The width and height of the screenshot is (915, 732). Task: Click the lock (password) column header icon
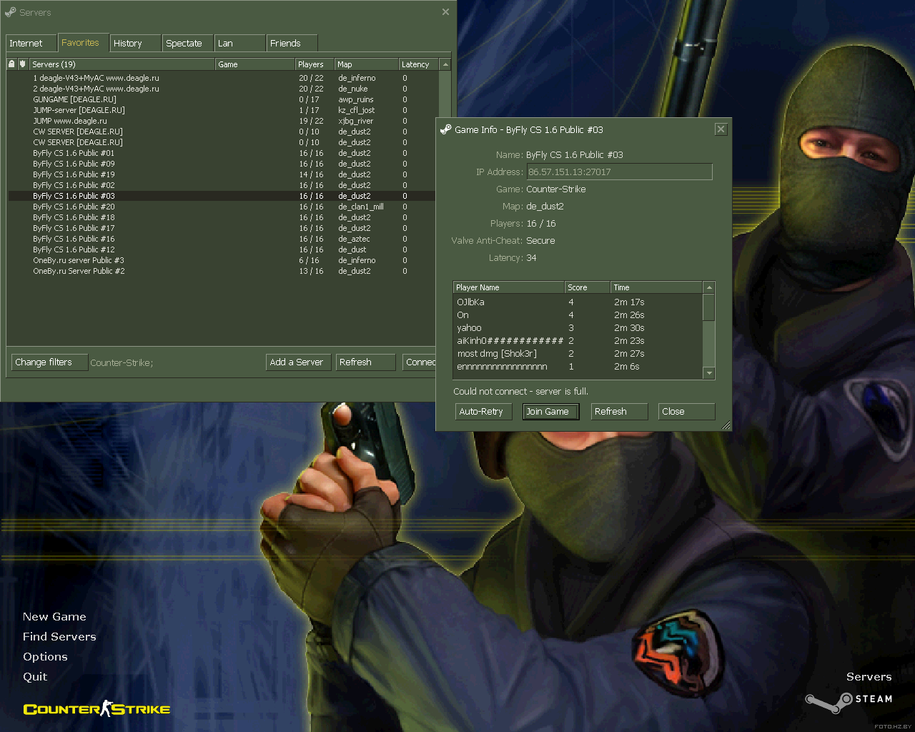(x=11, y=64)
